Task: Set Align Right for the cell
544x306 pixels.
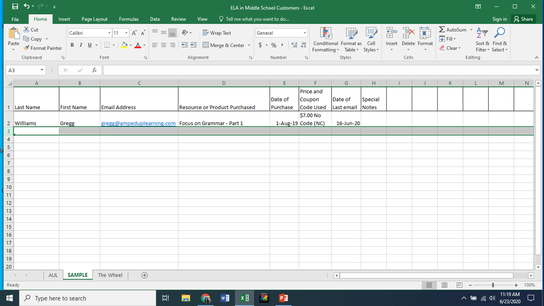Action: pos(172,45)
